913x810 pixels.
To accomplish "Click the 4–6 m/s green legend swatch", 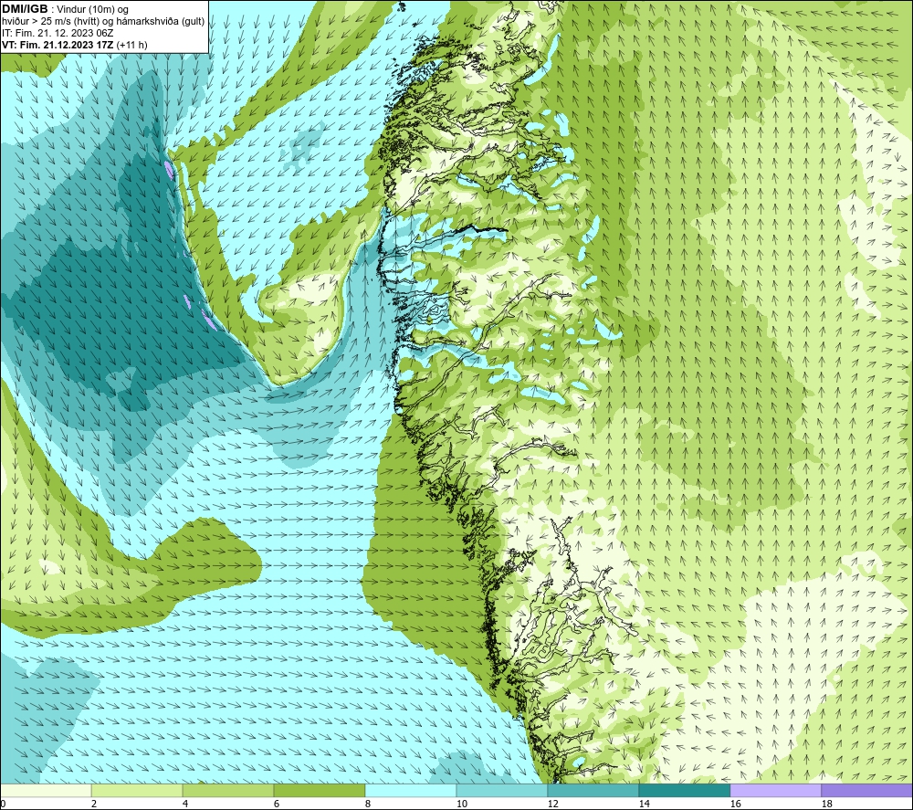I will pos(228,791).
